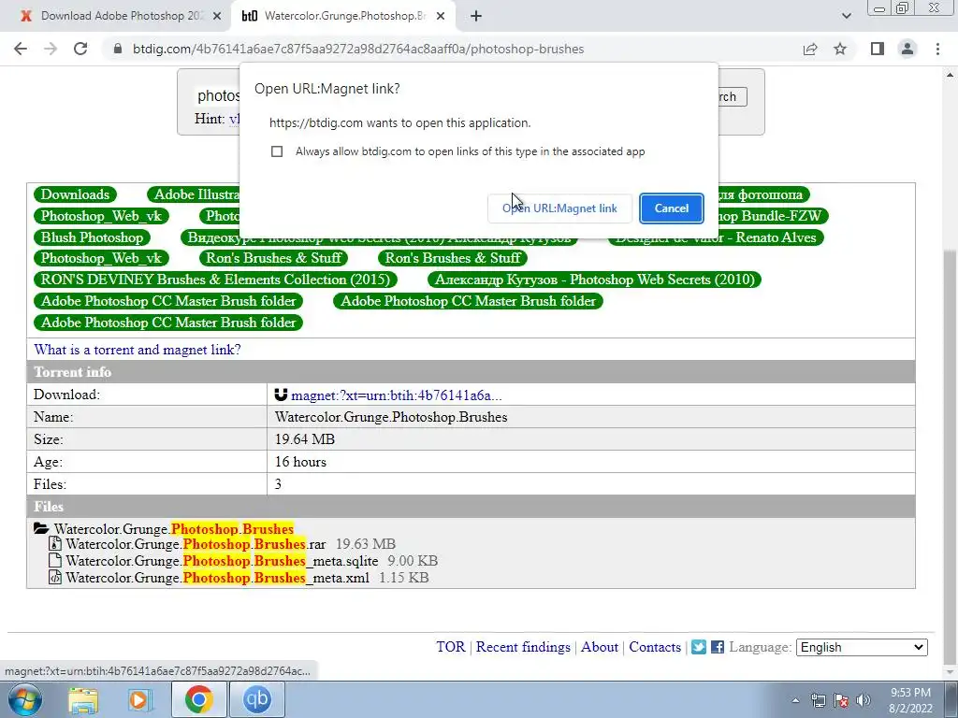Click the browser forward arrow
This screenshot has width=958, height=718.
click(x=51, y=49)
